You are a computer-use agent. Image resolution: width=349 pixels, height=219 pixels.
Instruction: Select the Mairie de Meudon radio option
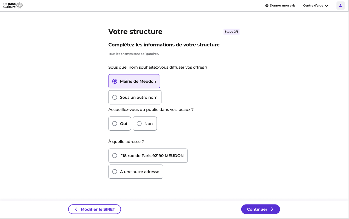click(x=134, y=81)
